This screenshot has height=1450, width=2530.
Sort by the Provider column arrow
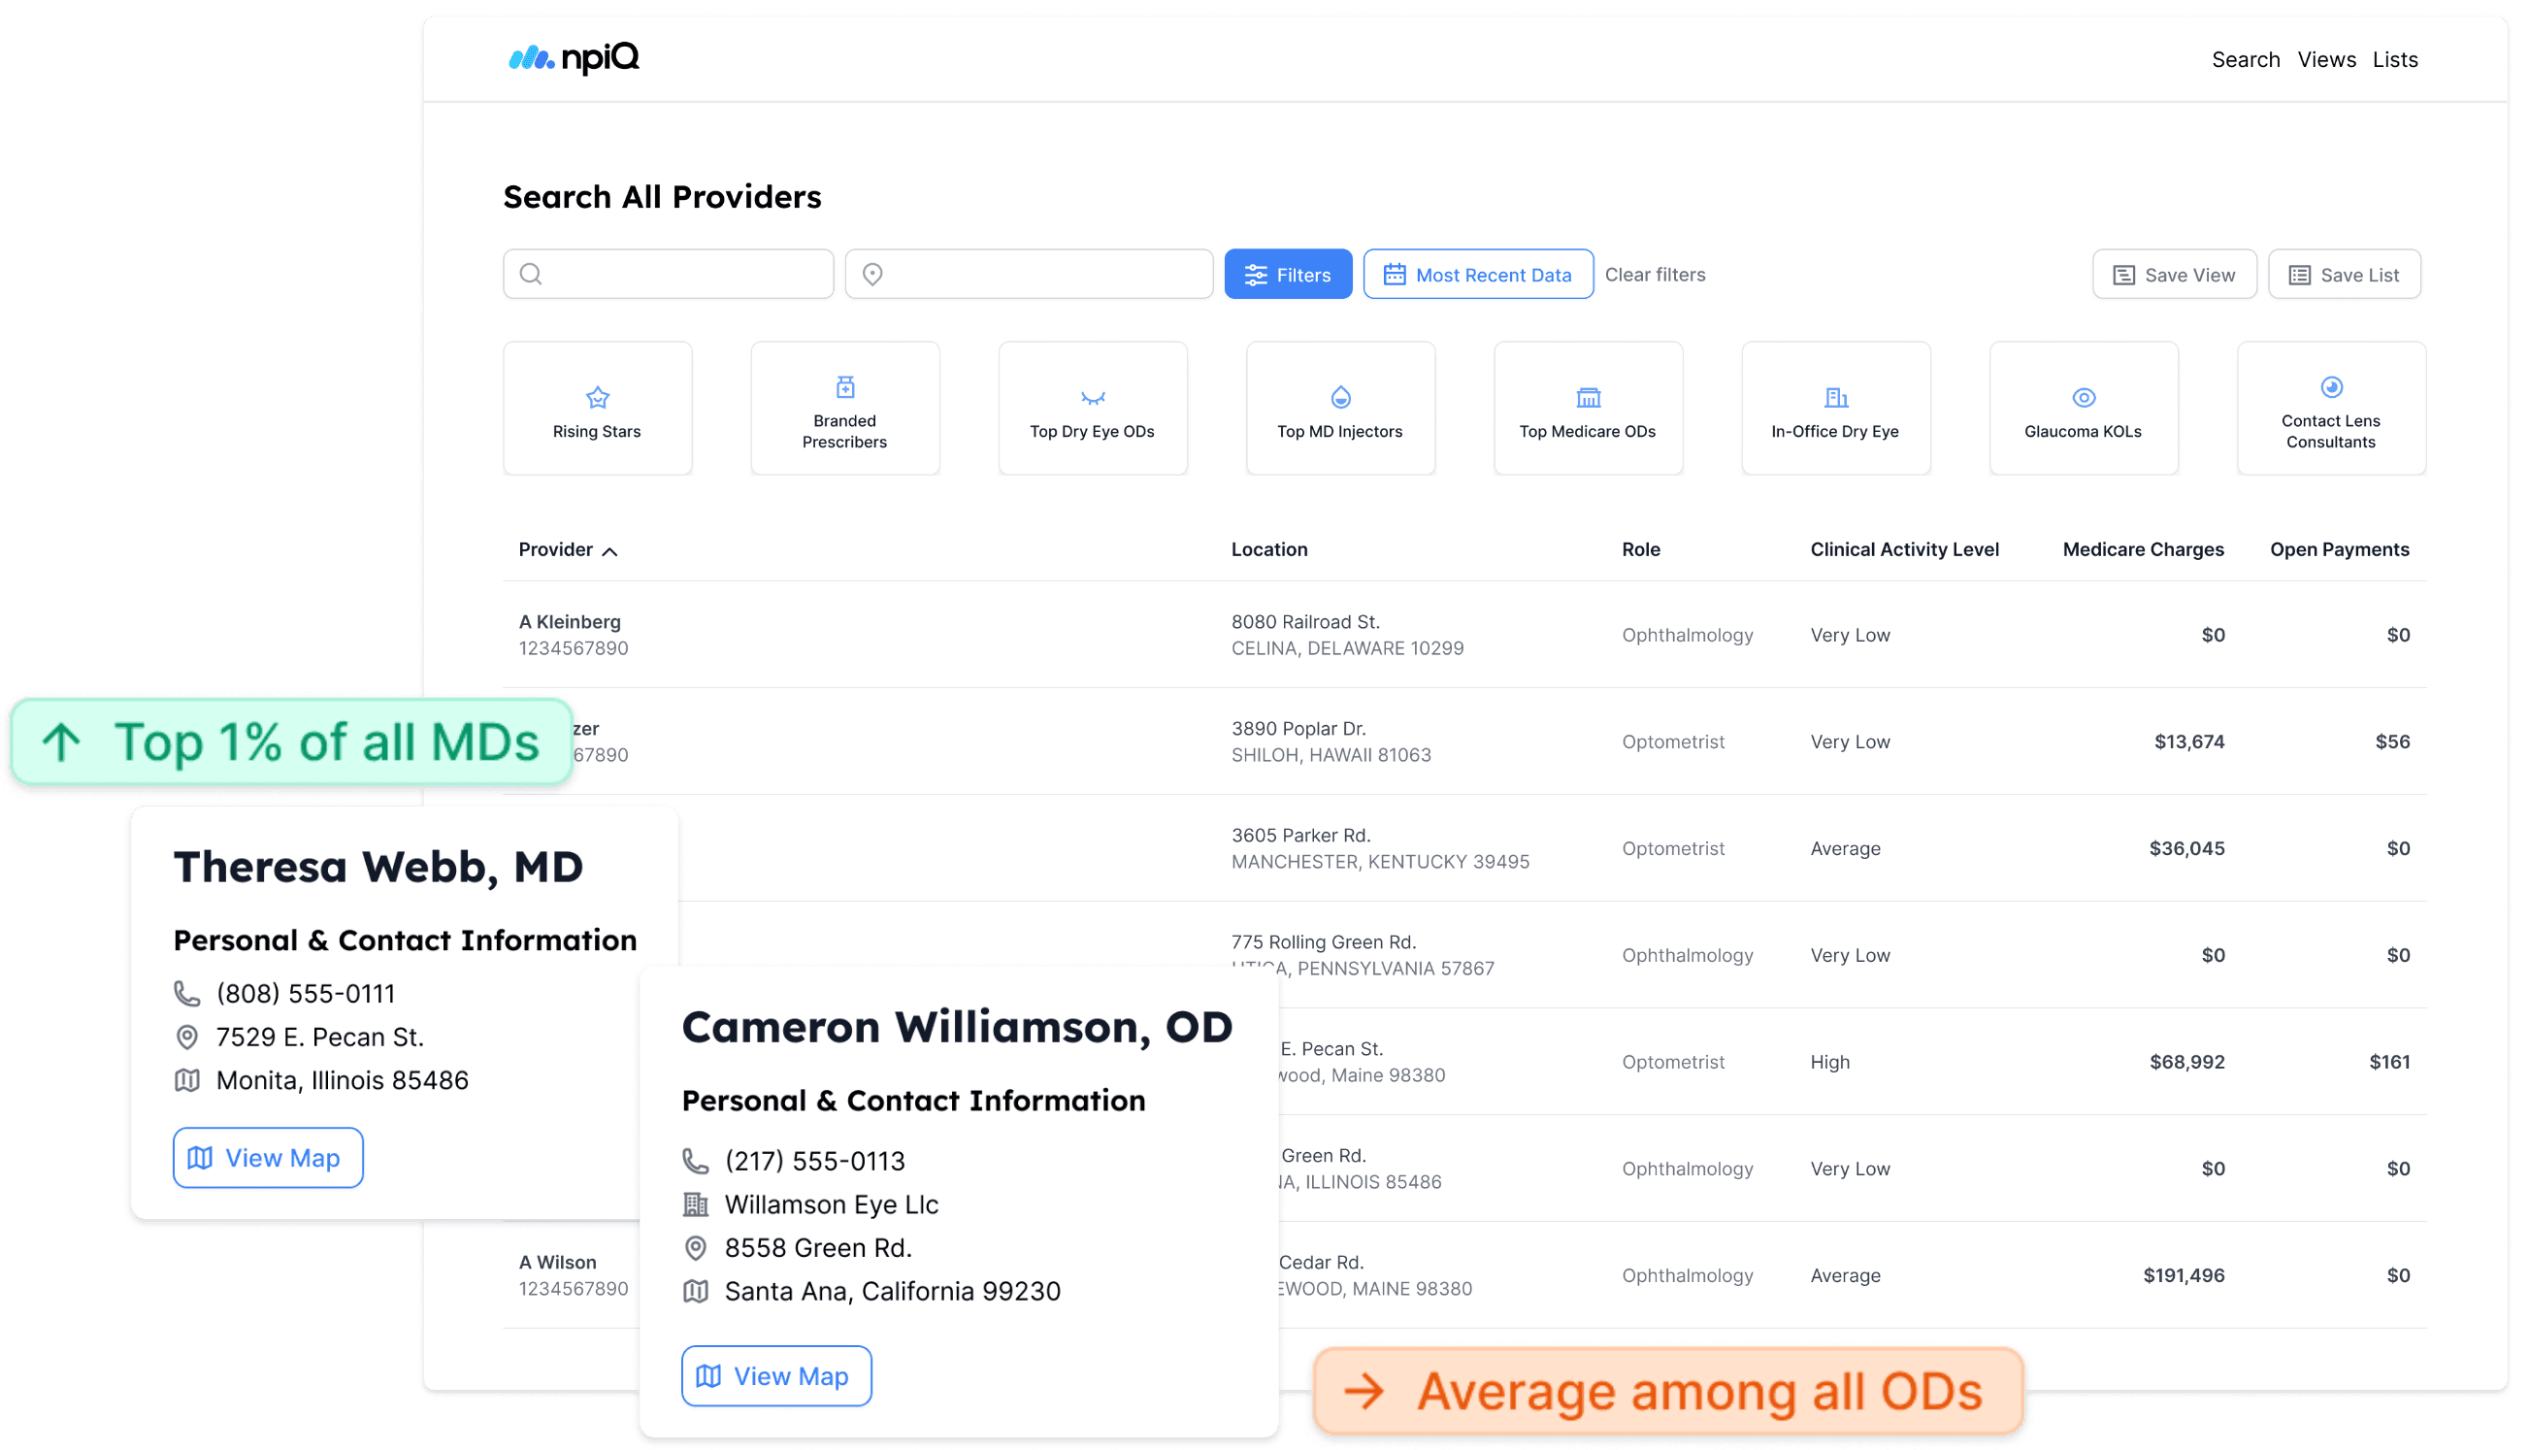coord(609,550)
